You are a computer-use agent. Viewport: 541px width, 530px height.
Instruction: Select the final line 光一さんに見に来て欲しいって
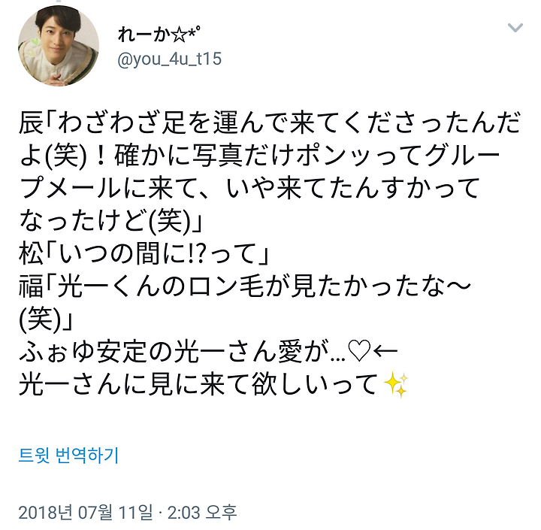pyautogui.click(x=199, y=384)
